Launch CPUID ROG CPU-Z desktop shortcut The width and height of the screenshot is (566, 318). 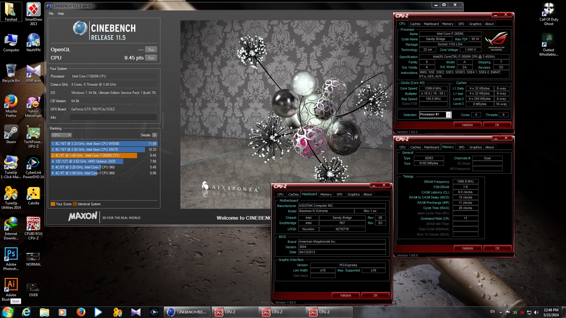pos(33,228)
